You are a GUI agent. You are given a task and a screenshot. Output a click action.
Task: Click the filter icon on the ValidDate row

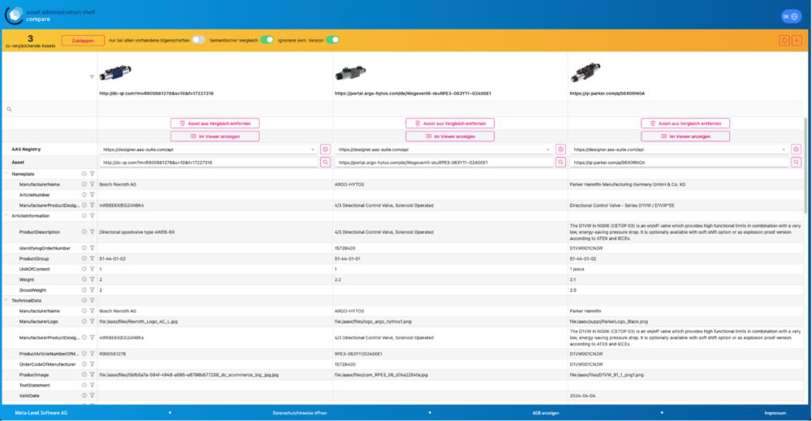point(92,396)
